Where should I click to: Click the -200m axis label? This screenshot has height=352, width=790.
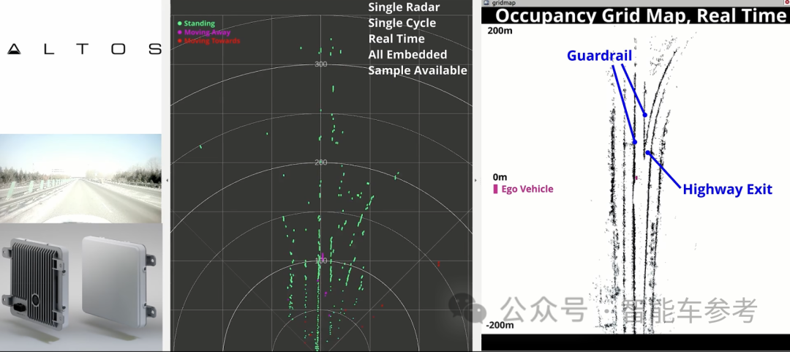[x=501, y=325]
